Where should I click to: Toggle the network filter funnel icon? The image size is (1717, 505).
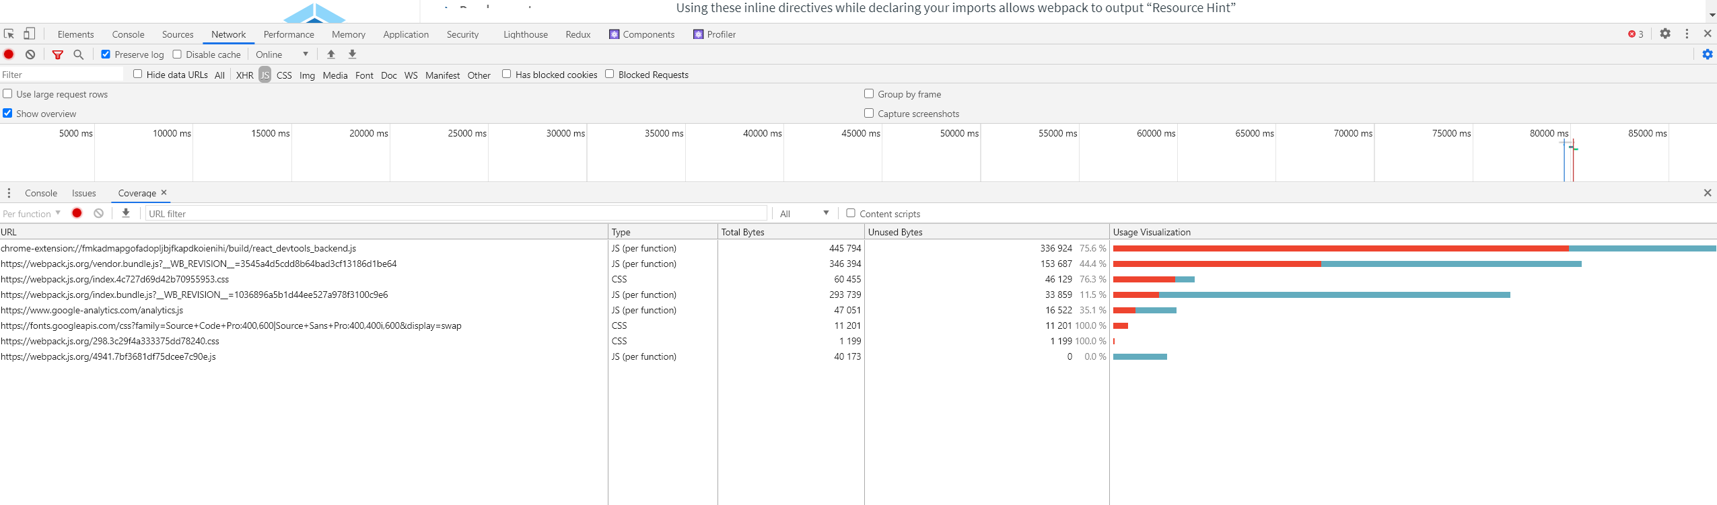coord(58,54)
